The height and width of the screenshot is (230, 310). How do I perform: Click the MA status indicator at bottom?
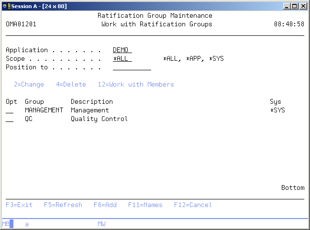(6, 224)
